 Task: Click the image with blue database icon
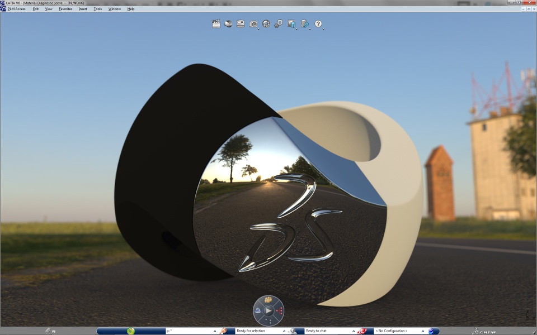coord(291,23)
